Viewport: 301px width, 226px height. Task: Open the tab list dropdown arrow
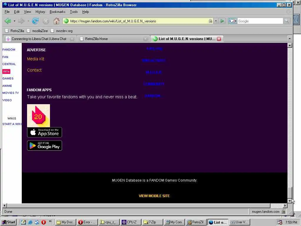[290, 39]
